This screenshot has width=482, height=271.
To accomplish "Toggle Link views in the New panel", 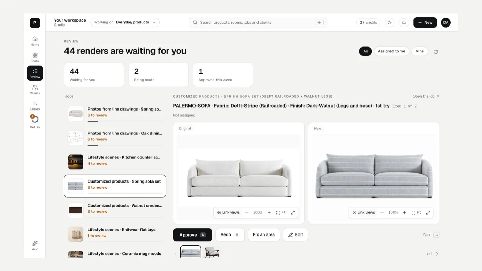I will [x=364, y=212].
